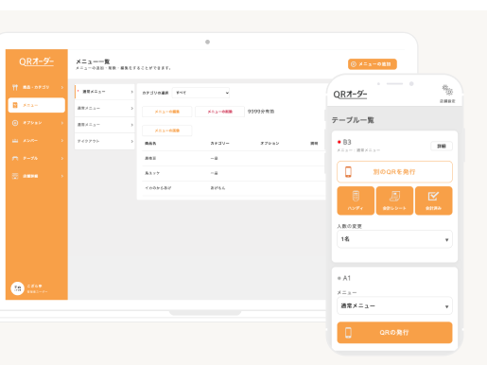Click the B3 table name on the phone
Screen dimensions: 487x365
click(347, 142)
